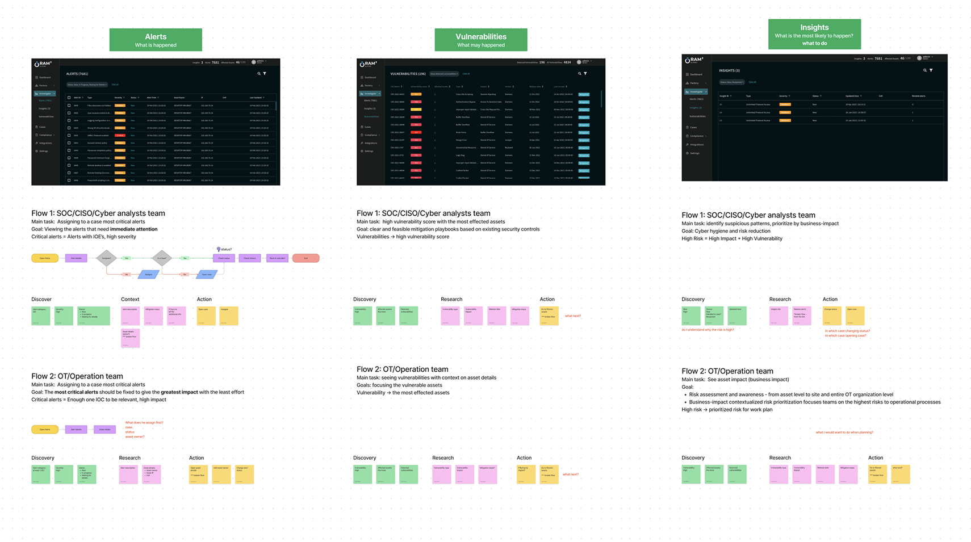The width and height of the screenshot is (971, 542).
Task: Select Vulnerabilities in the Vulnerabilities screen sidebar
Action: click(x=371, y=116)
